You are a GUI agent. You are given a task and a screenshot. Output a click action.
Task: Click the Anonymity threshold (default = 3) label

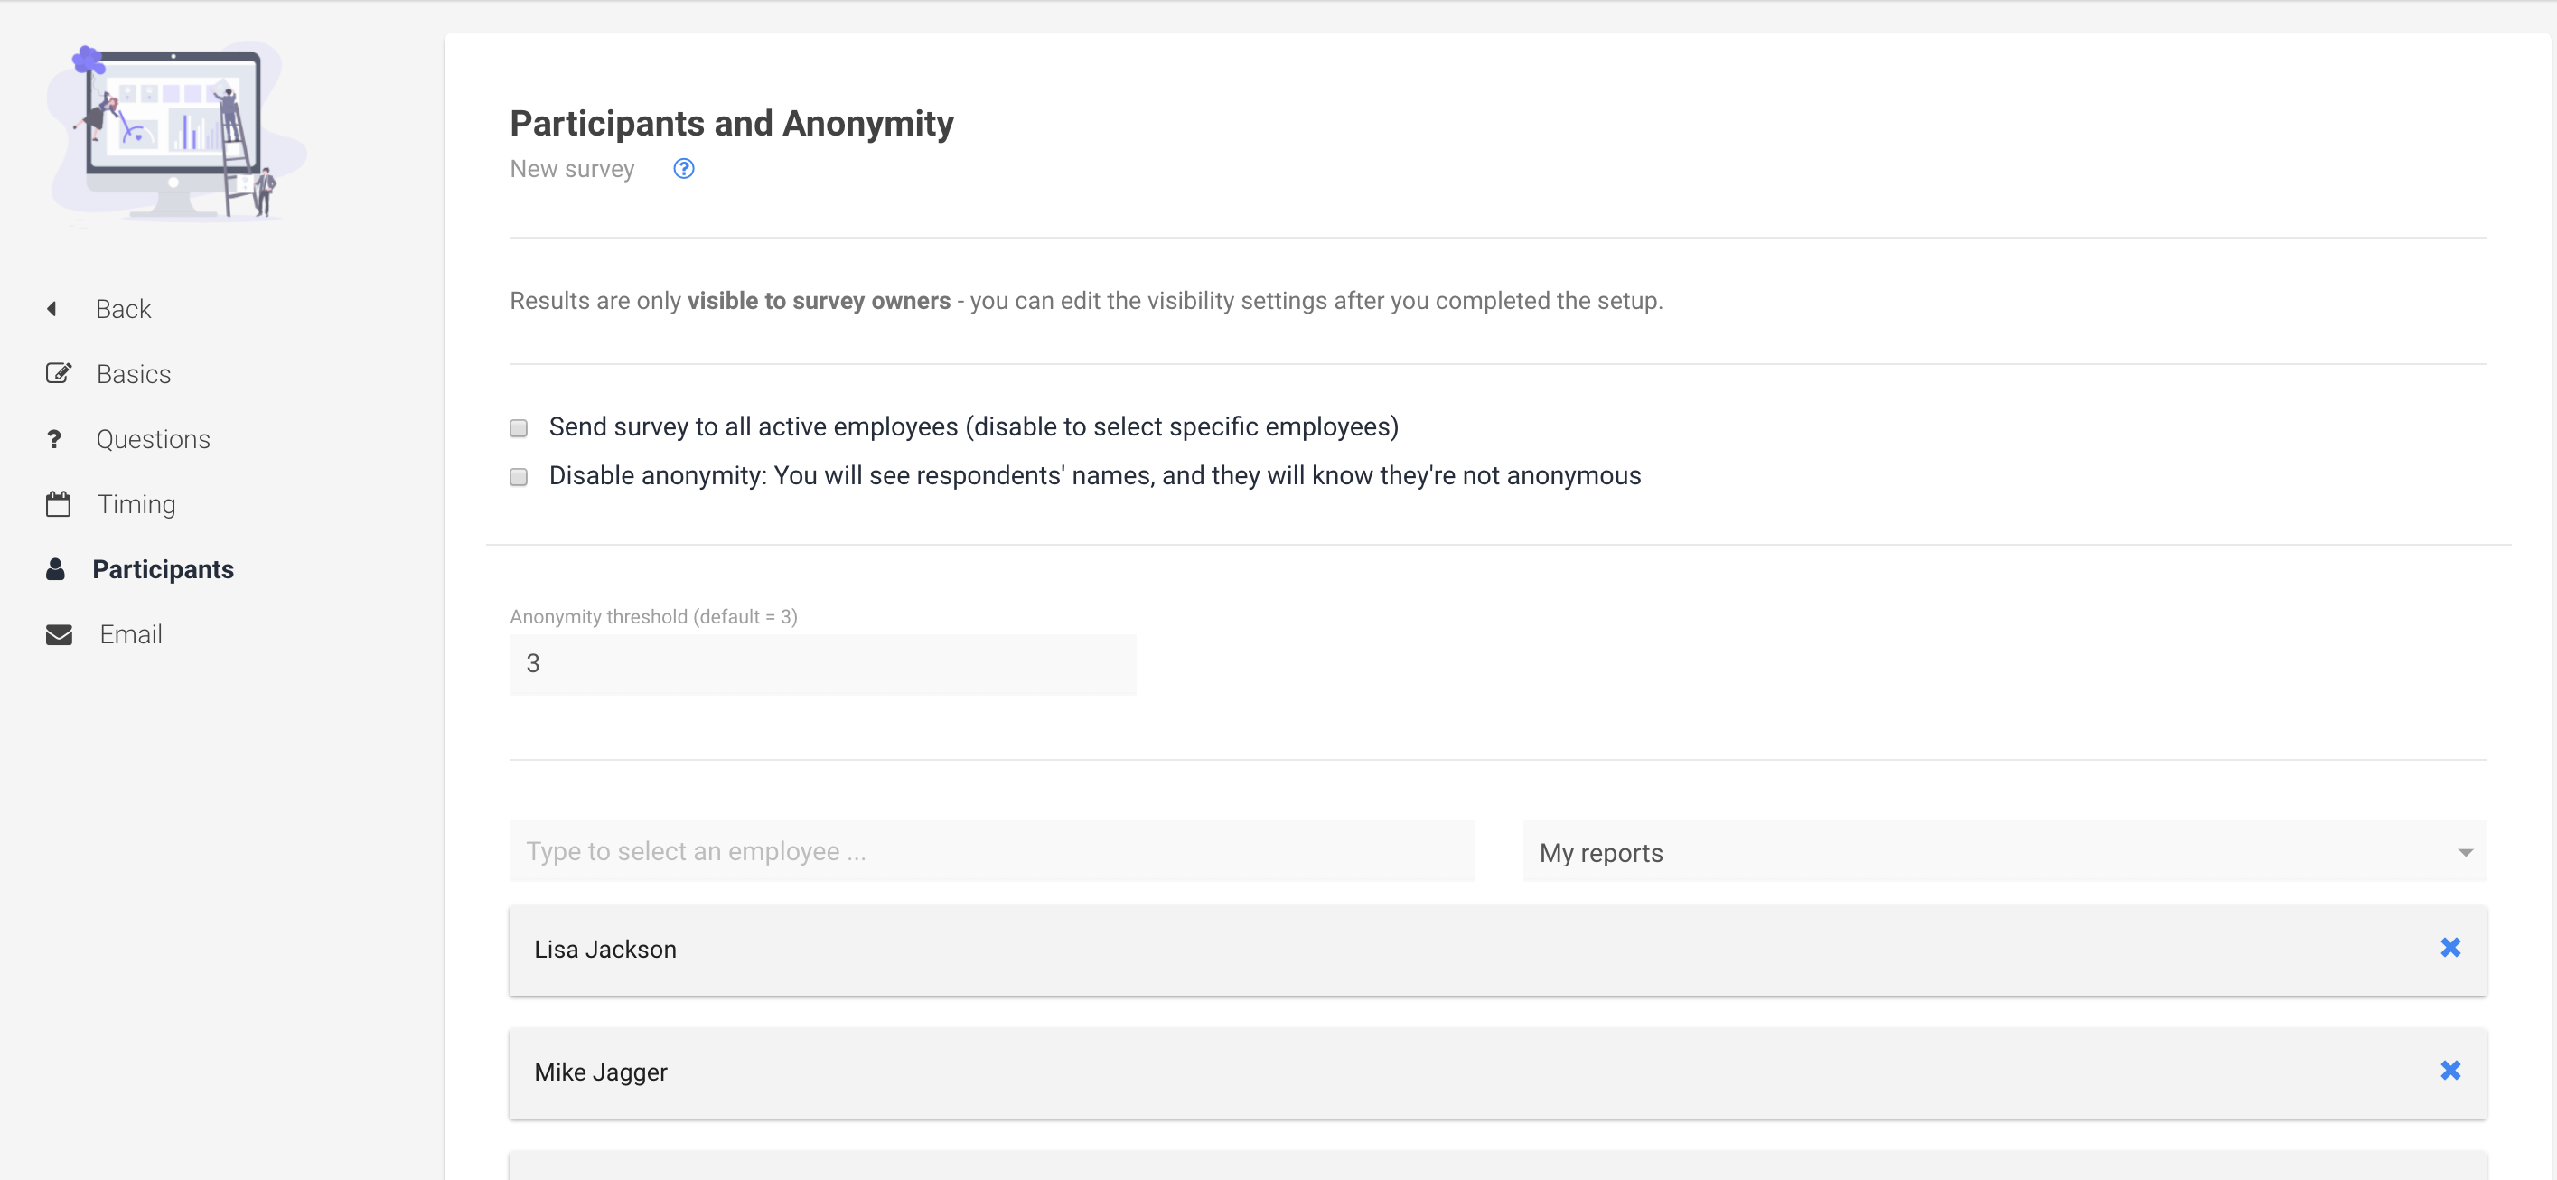[653, 616]
